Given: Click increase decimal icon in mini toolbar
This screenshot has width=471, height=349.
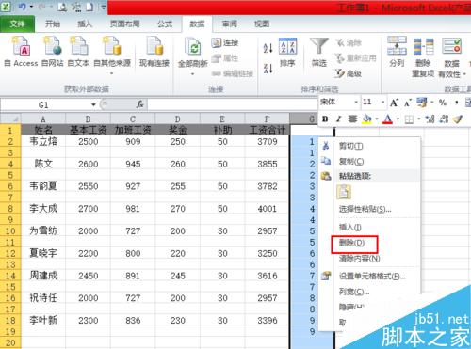Looking at the screenshot, I should tap(430, 119).
